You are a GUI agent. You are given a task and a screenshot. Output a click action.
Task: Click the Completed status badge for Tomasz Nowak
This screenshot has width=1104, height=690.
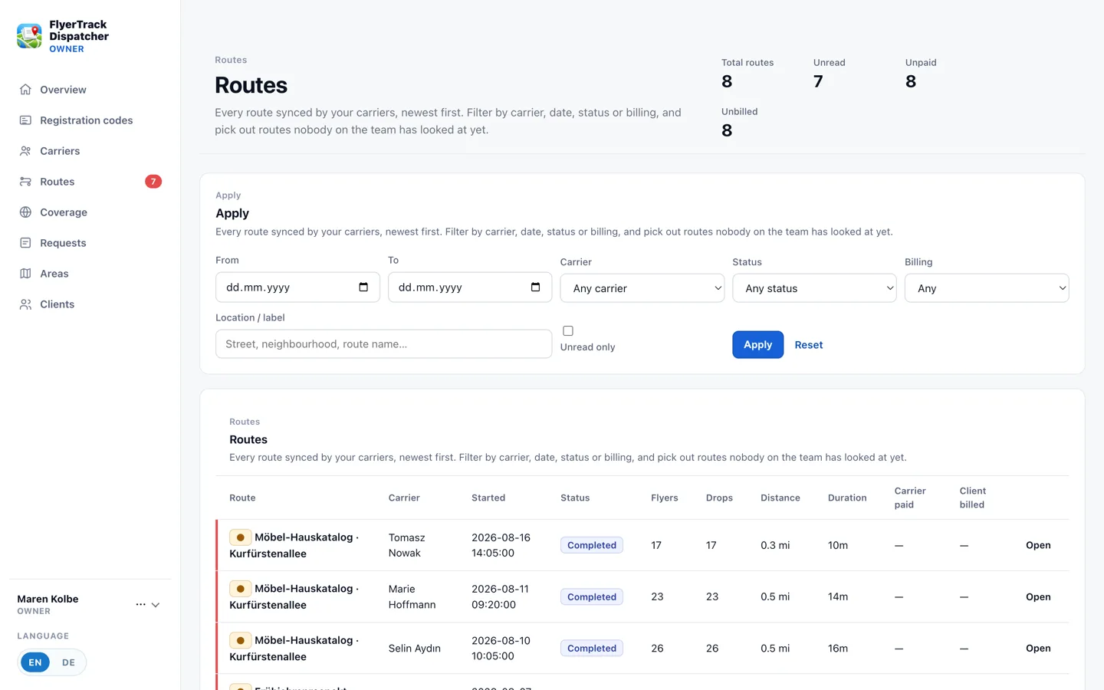coord(592,545)
